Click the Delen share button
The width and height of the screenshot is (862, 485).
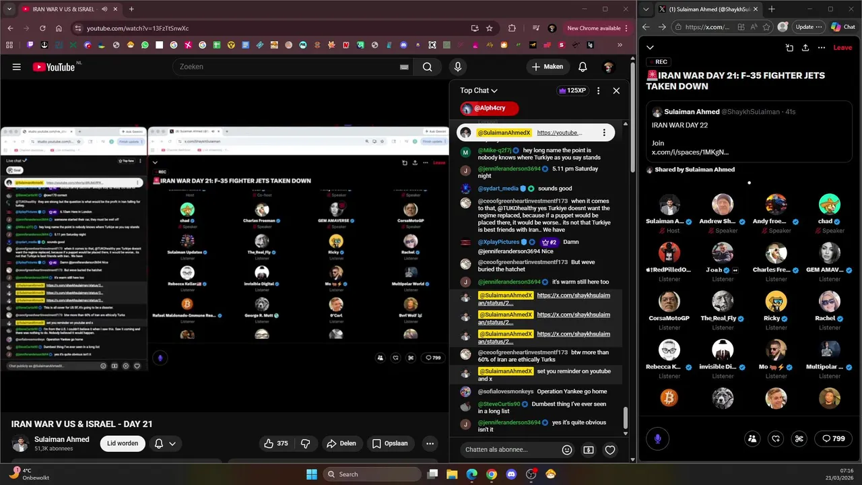tap(341, 443)
